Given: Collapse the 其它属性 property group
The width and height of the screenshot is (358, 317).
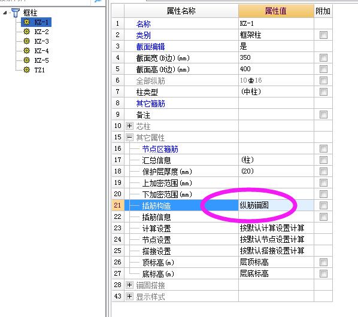Looking at the screenshot, I should point(129,137).
